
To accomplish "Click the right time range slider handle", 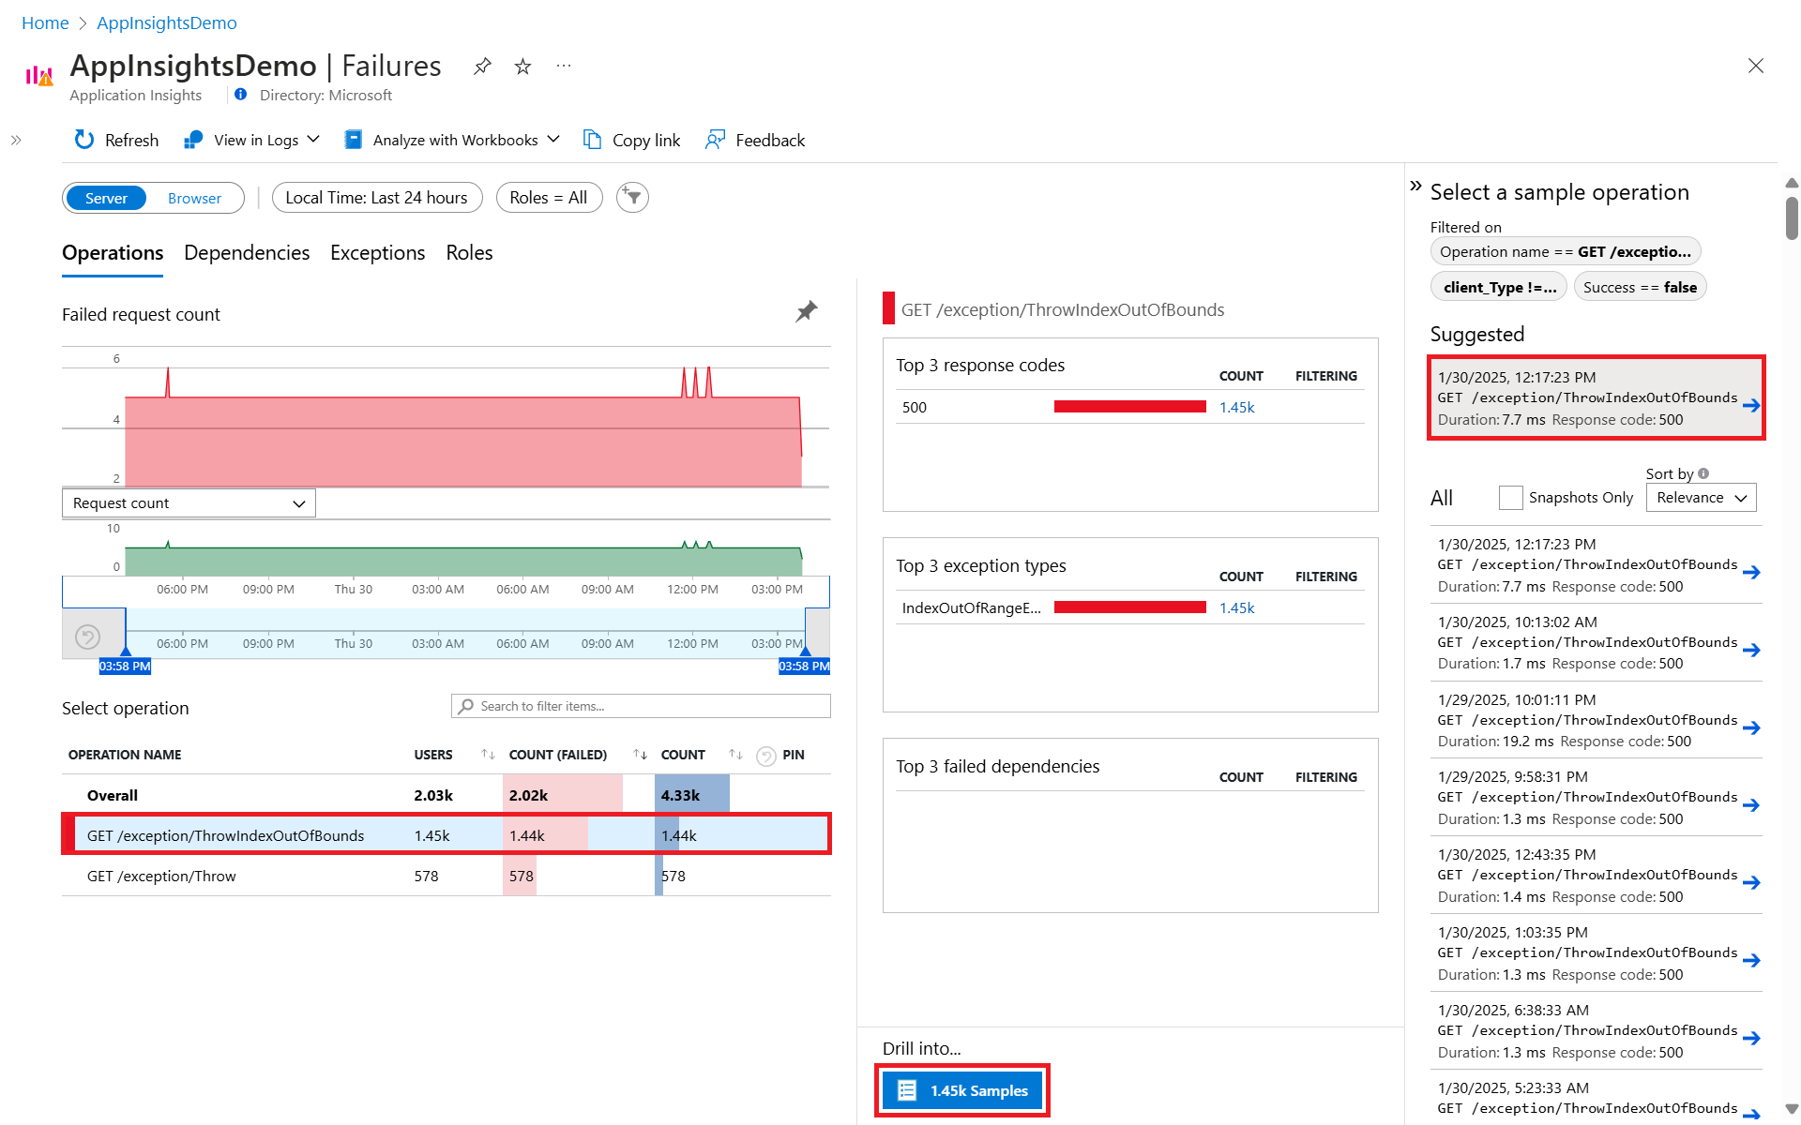I will click(x=805, y=651).
